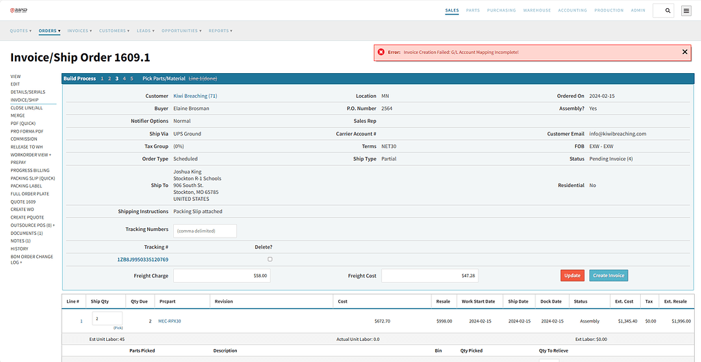The width and height of the screenshot is (701, 362).
Task: Open line number 1 link
Action: pyautogui.click(x=81, y=321)
